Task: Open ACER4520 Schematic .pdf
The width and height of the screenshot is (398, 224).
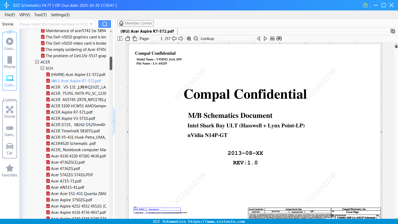Action: click(73, 144)
